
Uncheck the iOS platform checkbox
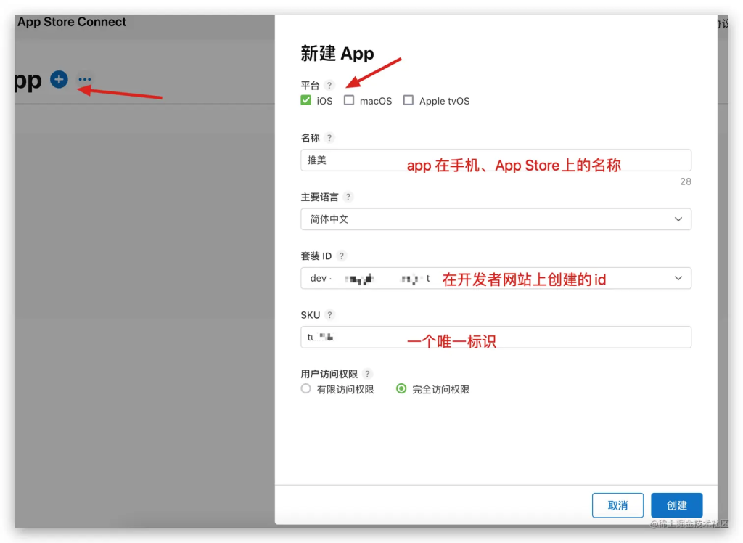306,100
